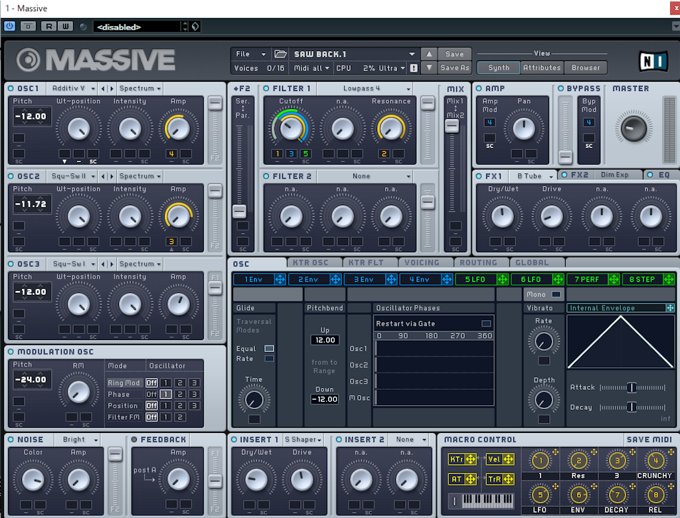Click the Write automation W icon
The width and height of the screenshot is (680, 518).
tap(65, 27)
